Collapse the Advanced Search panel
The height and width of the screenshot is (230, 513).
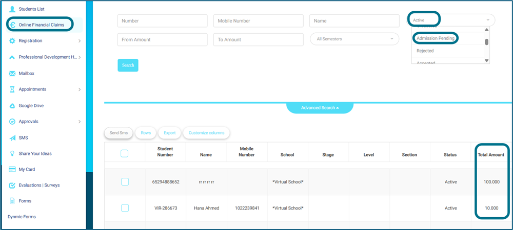320,108
